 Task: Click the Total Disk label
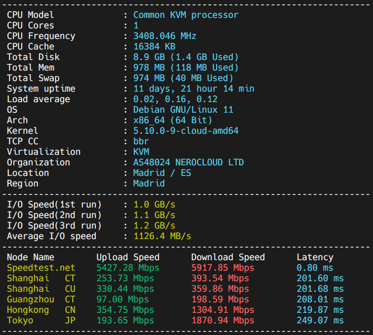pyautogui.click(x=33, y=57)
